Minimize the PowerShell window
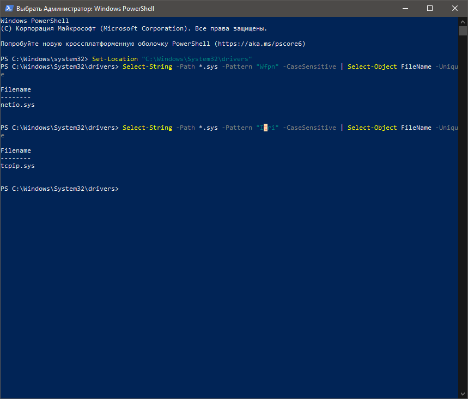 pyautogui.click(x=405, y=8)
